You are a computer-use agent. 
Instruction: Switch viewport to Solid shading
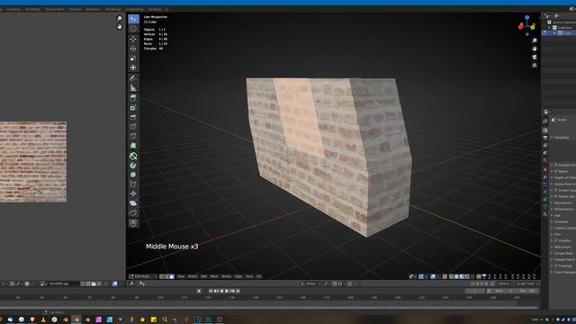tap(456, 276)
